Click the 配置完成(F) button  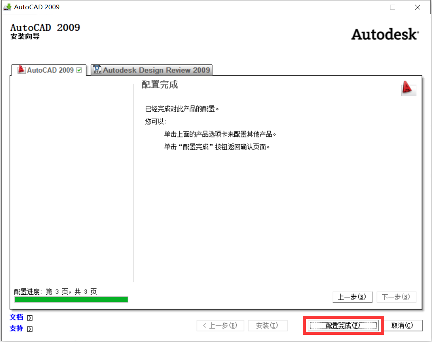[x=343, y=326]
